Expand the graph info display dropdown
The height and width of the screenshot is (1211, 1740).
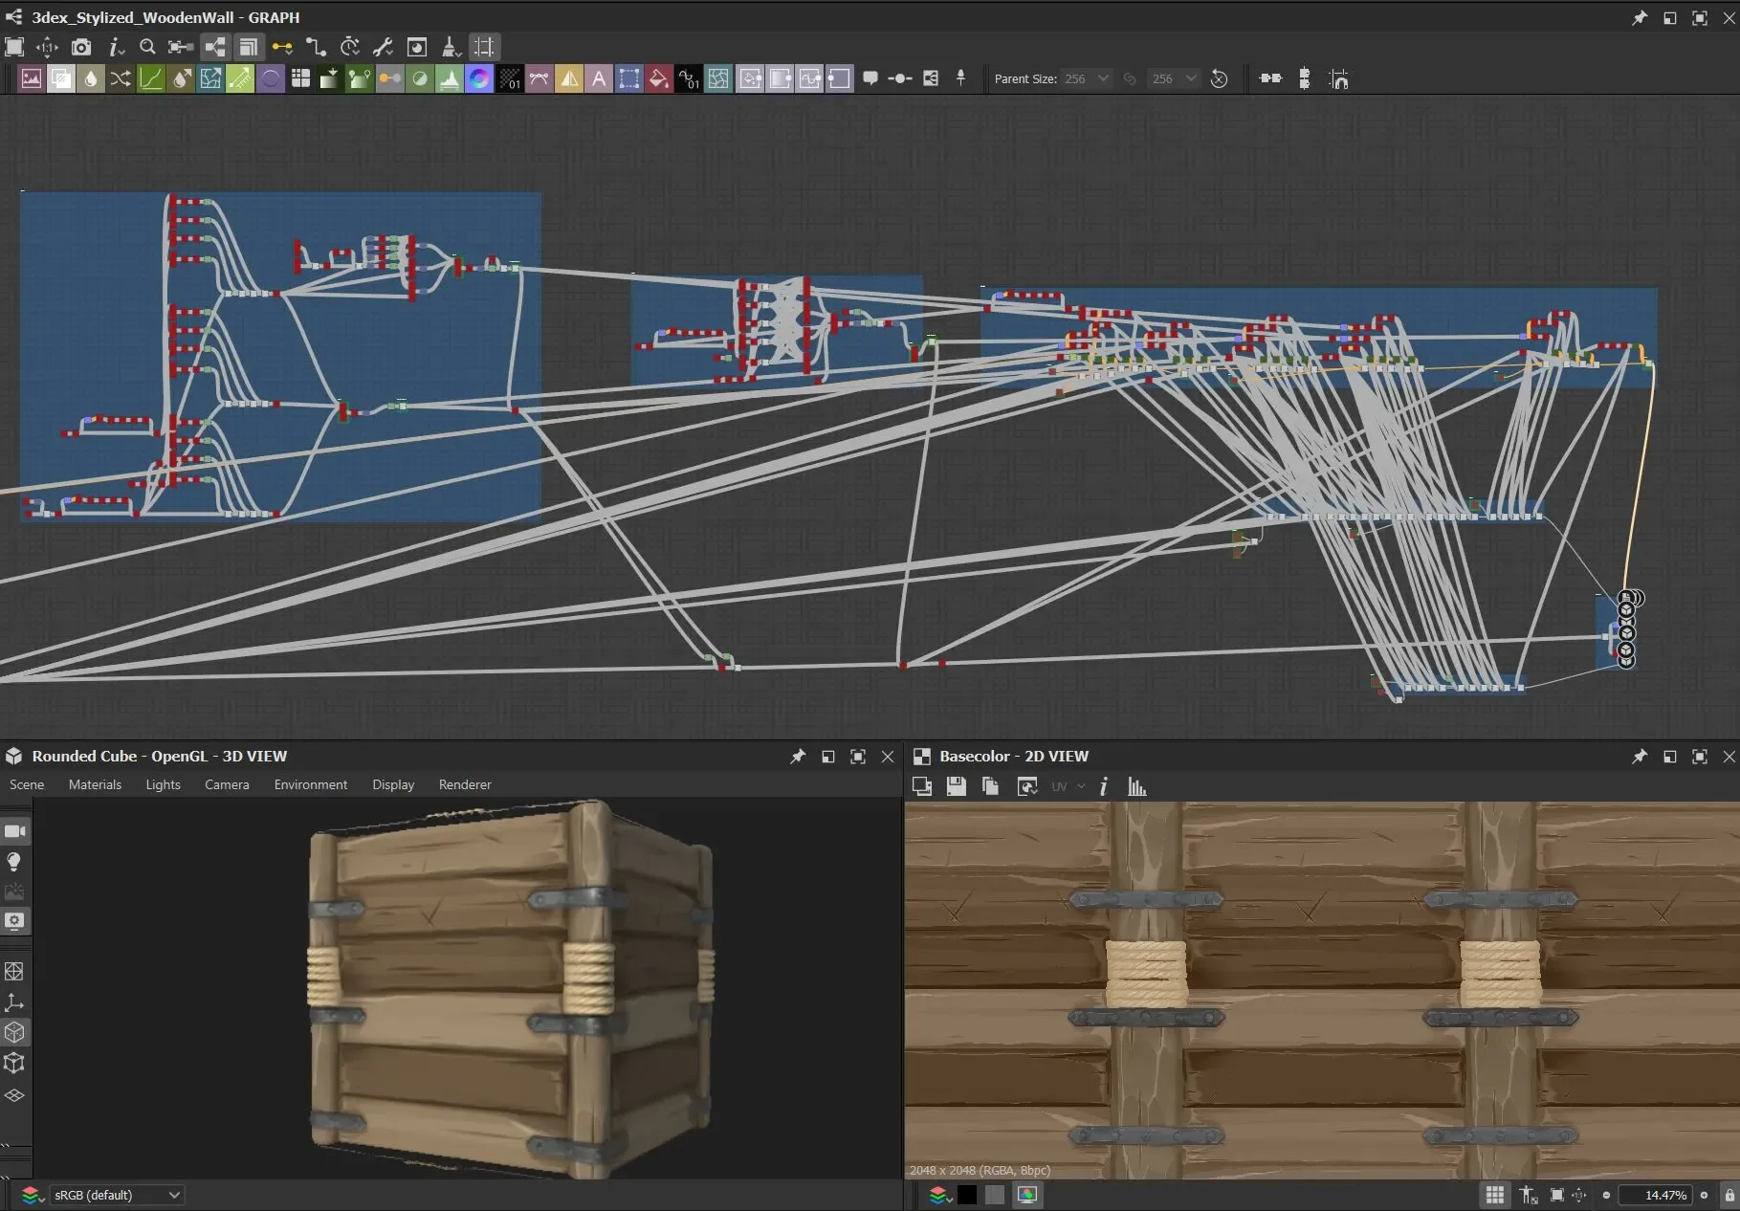point(116,47)
